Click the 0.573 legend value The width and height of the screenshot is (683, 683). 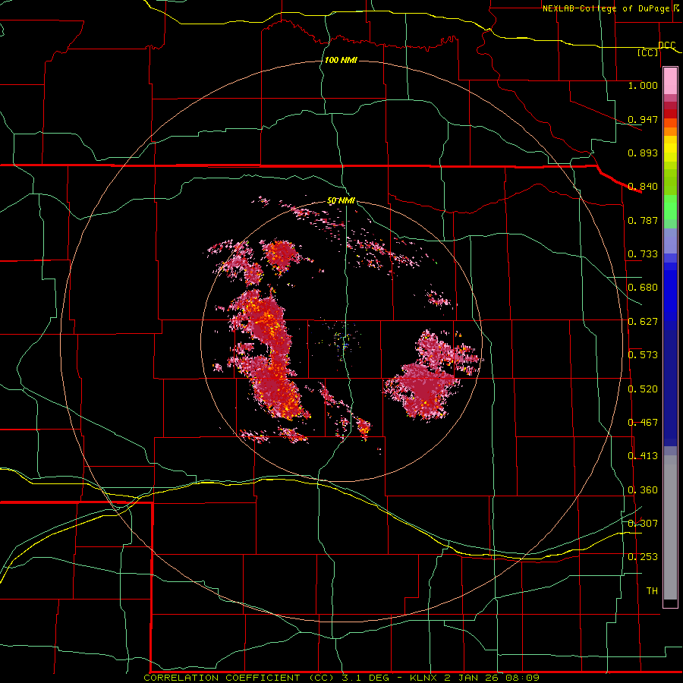coord(643,355)
